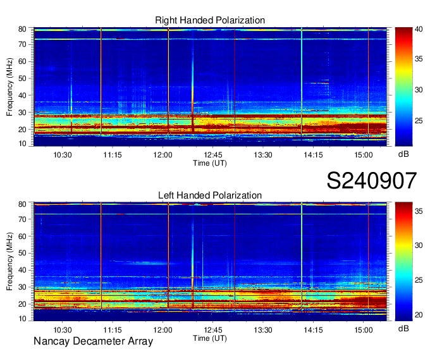Image resolution: width=430 pixels, height=349 pixels.
Task: Click "Frequency (MHz)" label of Right Handed plot
Action: (x=9, y=87)
